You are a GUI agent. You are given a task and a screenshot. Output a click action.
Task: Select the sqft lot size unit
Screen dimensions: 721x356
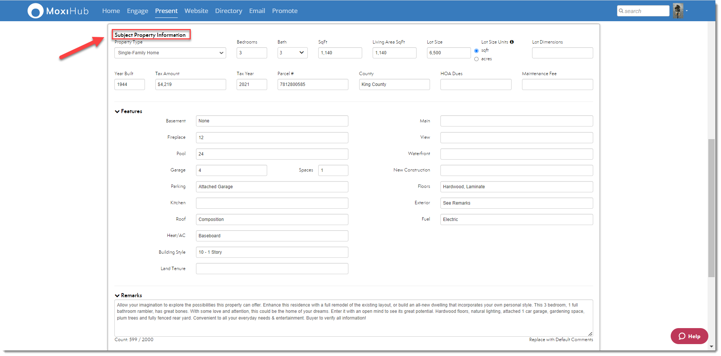click(x=476, y=51)
